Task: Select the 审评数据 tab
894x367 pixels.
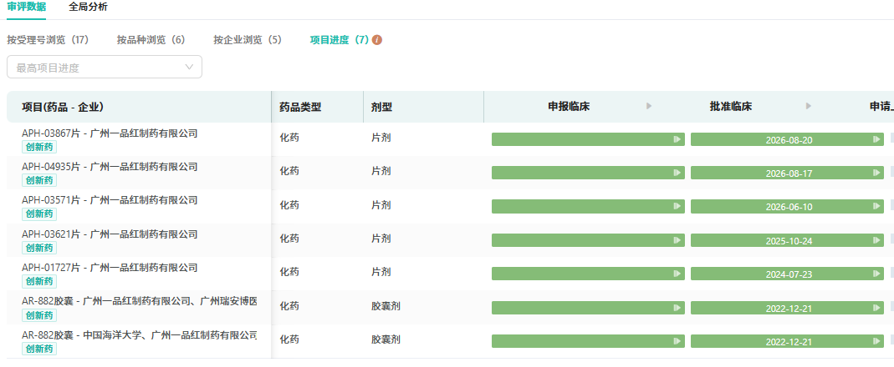Action: (x=26, y=7)
